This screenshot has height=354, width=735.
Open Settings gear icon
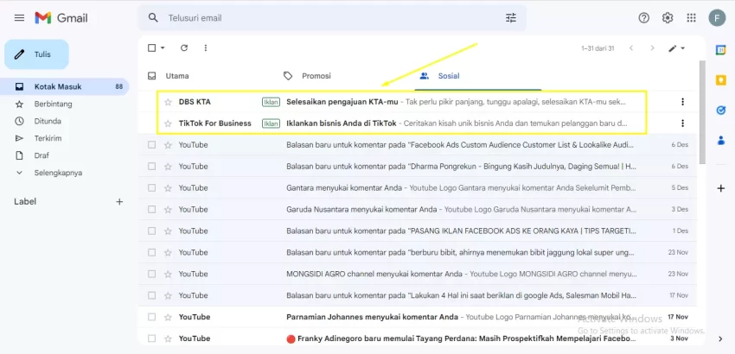click(x=668, y=18)
